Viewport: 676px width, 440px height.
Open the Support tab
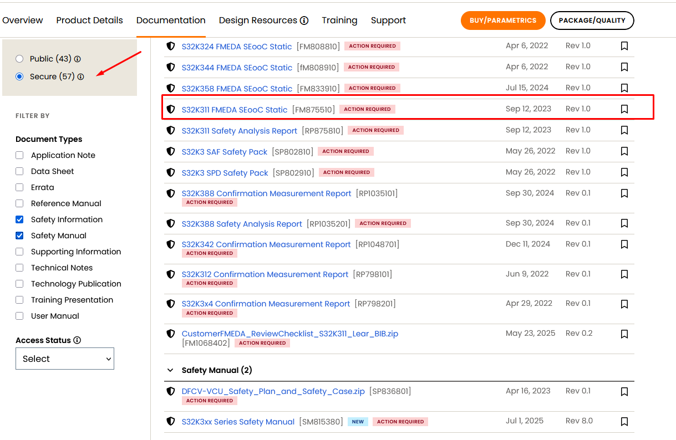388,20
